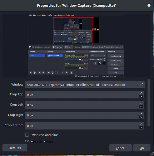Select the Scene entry in the Scenes list

tap(37, 56)
